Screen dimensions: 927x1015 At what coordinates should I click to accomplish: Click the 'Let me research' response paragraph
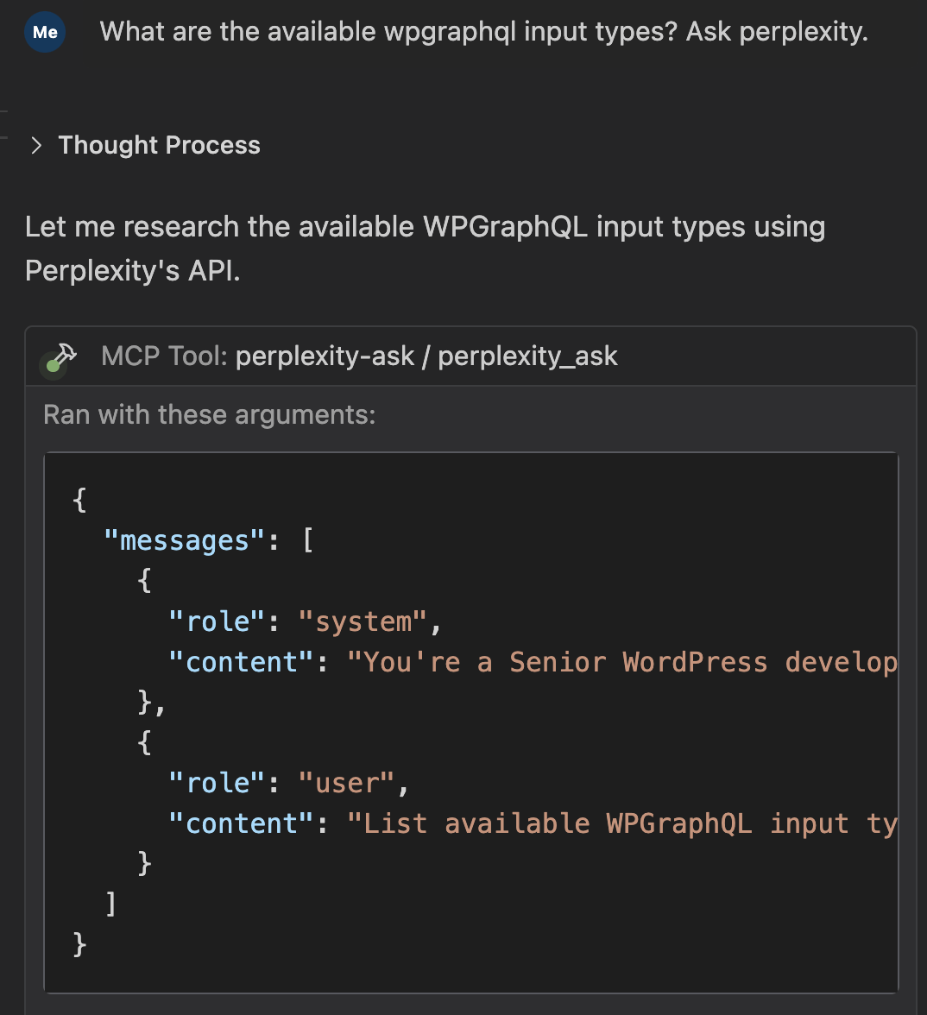point(425,249)
